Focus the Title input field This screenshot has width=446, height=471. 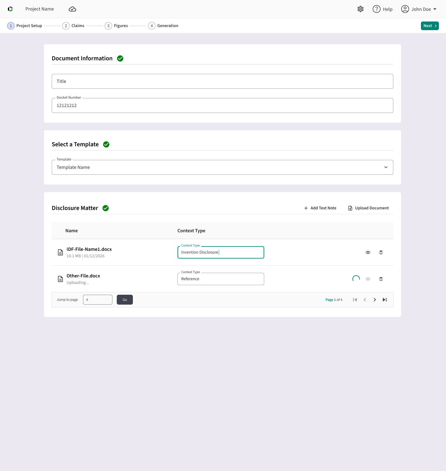point(222,81)
